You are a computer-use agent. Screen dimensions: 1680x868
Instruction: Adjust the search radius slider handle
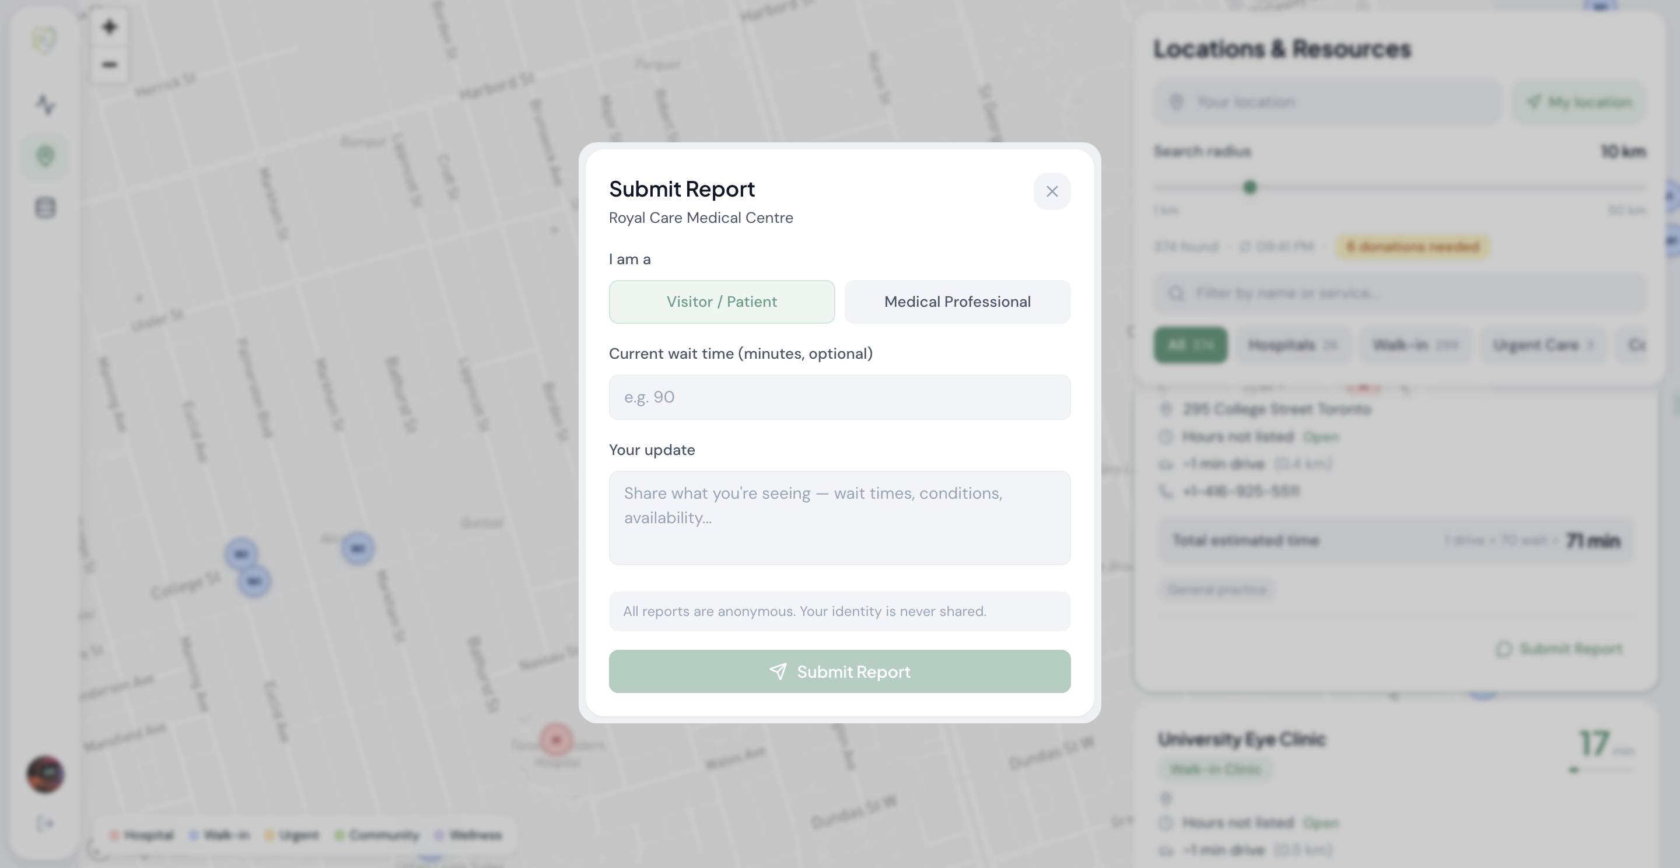point(1249,188)
